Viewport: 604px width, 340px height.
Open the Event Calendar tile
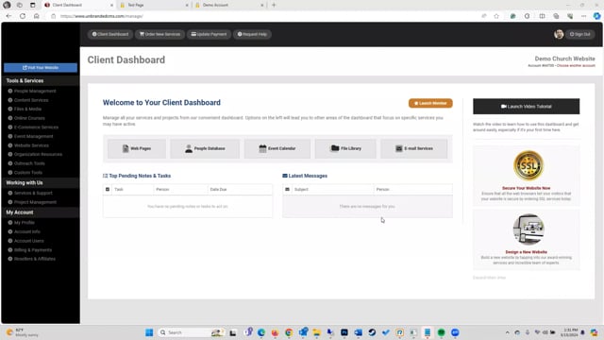pyautogui.click(x=277, y=148)
